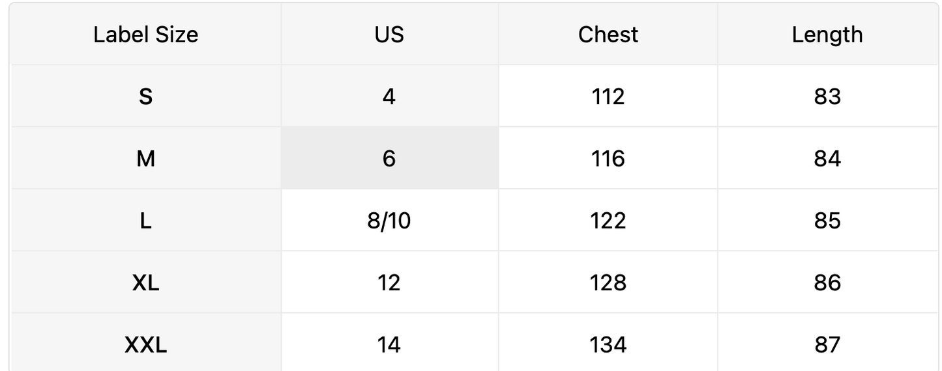Click the Label Size column header

click(145, 34)
